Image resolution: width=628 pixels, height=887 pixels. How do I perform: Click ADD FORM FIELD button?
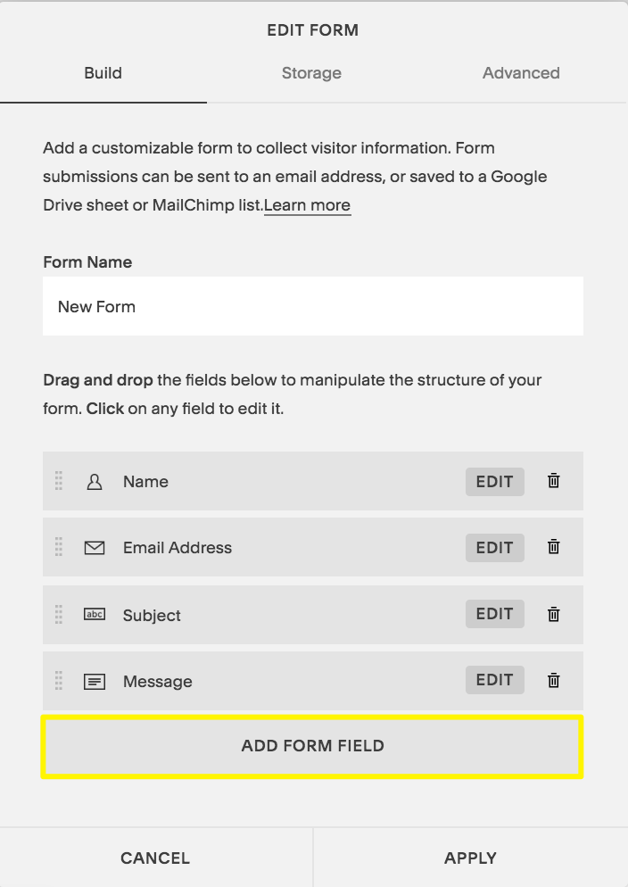tap(312, 746)
